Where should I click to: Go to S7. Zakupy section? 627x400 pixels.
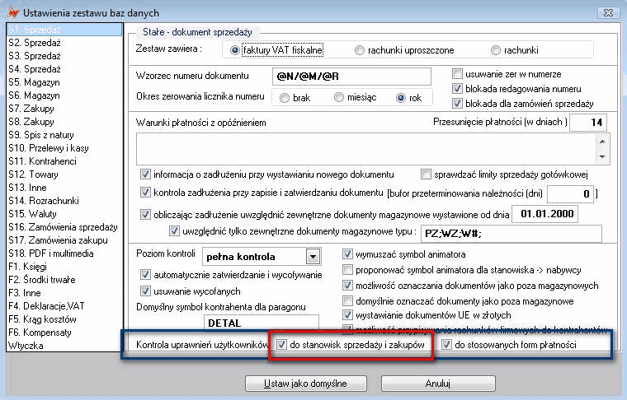pyautogui.click(x=65, y=109)
